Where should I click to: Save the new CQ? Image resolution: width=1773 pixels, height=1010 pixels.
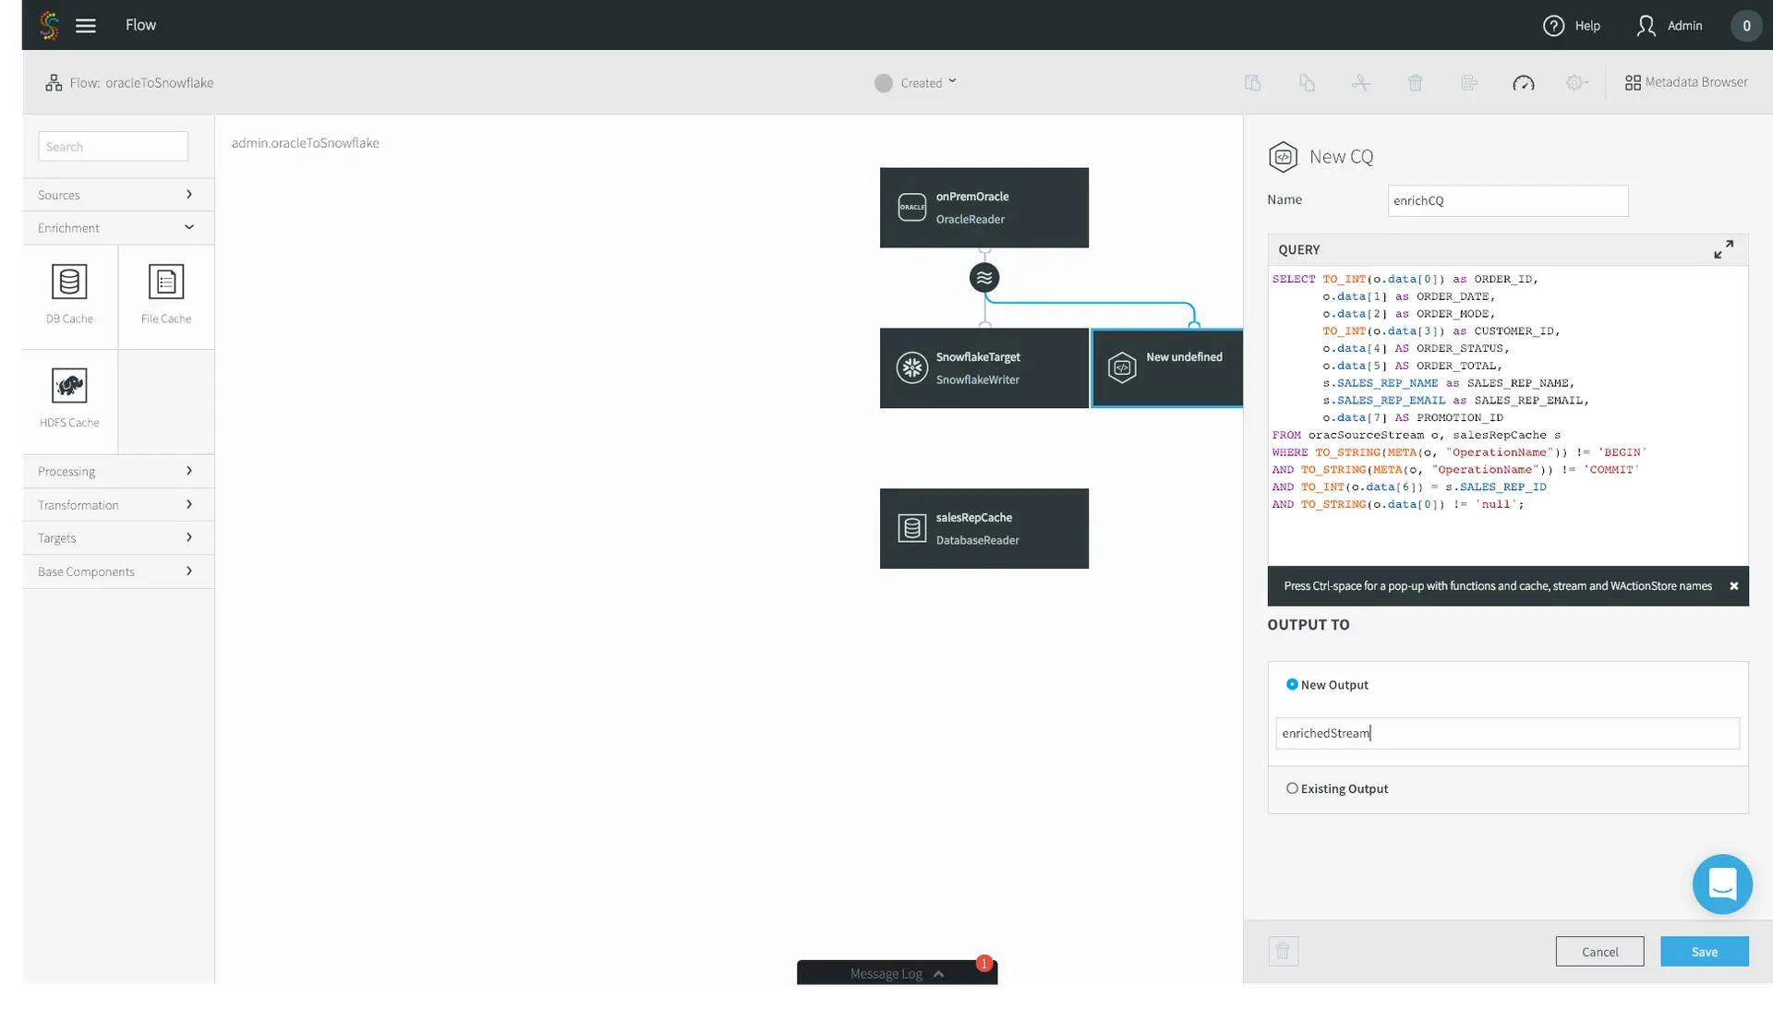[x=1704, y=952]
